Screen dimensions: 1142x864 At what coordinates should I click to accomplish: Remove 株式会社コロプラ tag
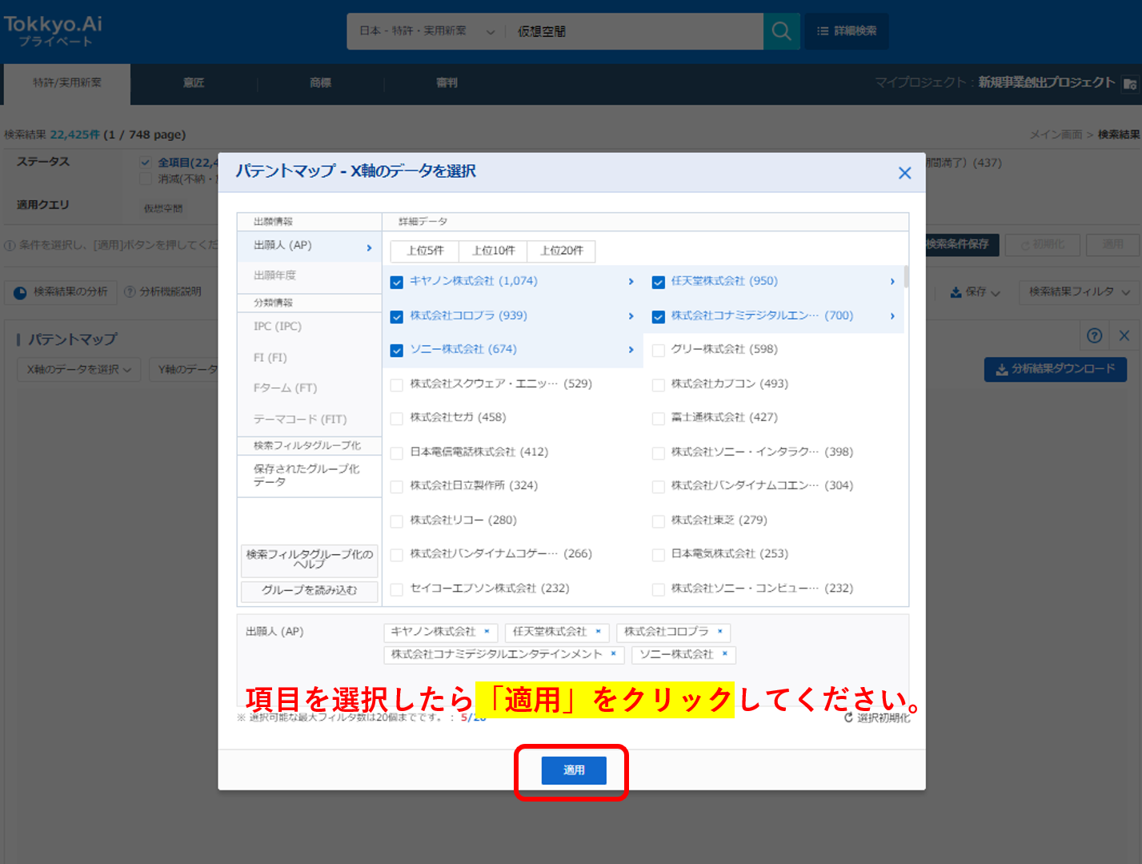719,631
